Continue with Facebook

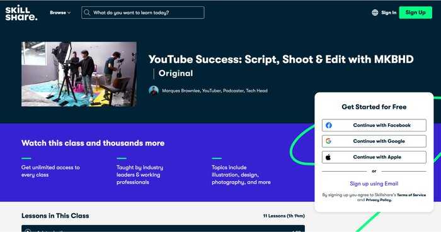click(374, 125)
